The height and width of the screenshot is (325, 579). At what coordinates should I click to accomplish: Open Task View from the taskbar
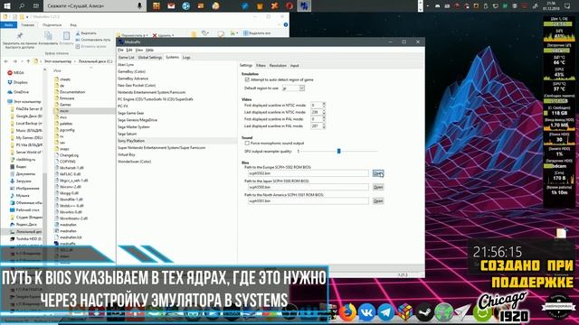(36, 5)
